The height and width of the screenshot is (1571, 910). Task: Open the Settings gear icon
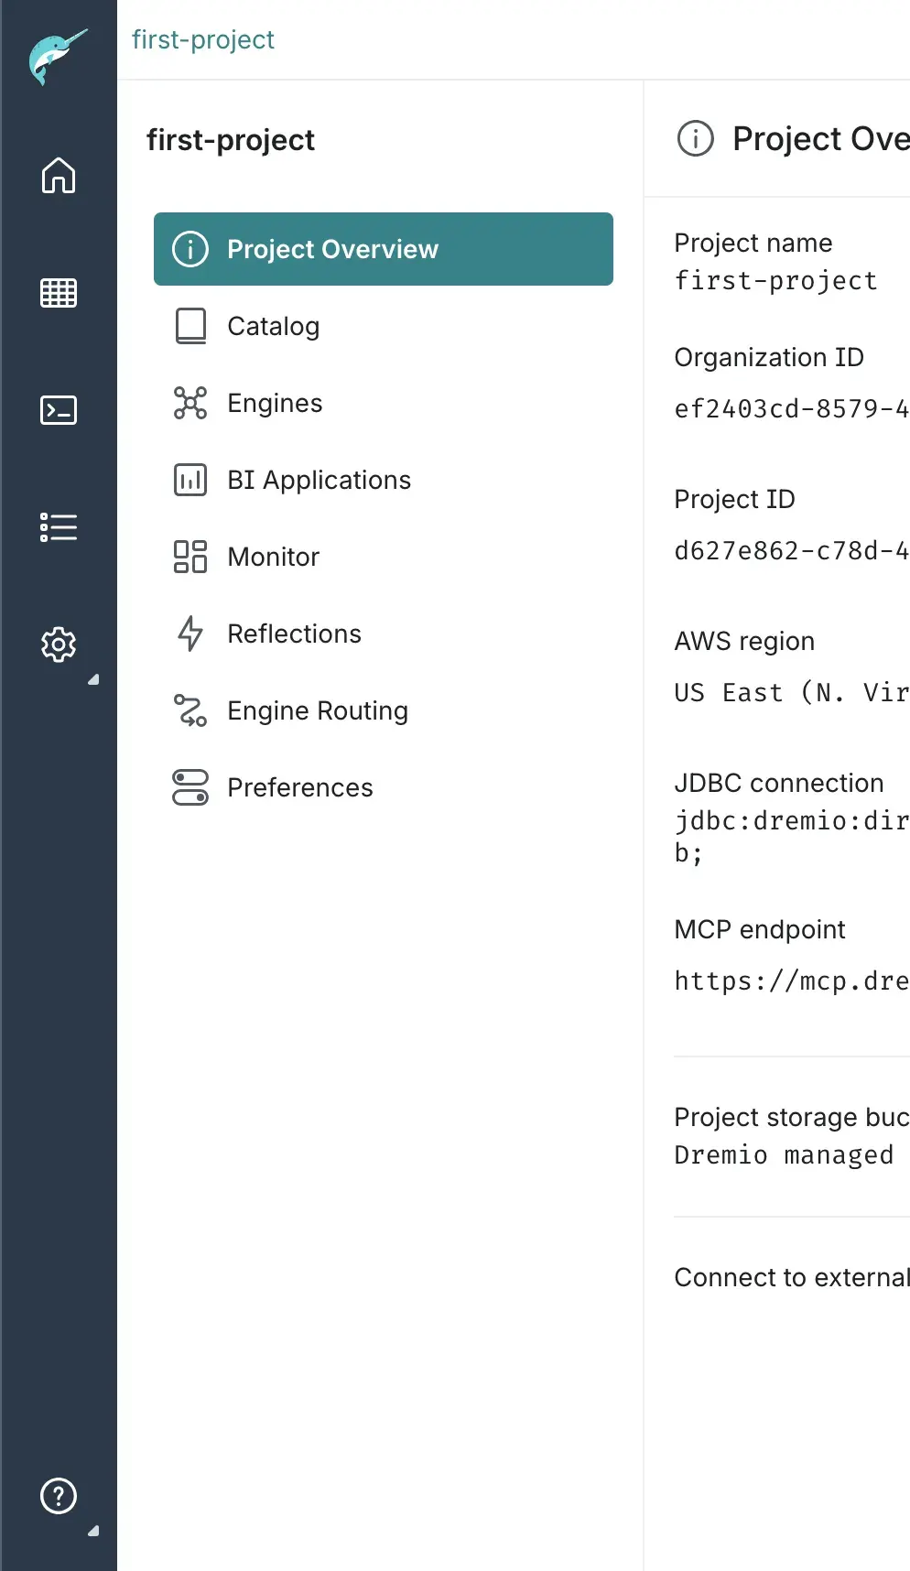click(x=59, y=645)
